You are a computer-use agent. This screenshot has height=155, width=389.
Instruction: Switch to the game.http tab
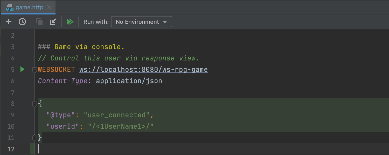(x=29, y=7)
